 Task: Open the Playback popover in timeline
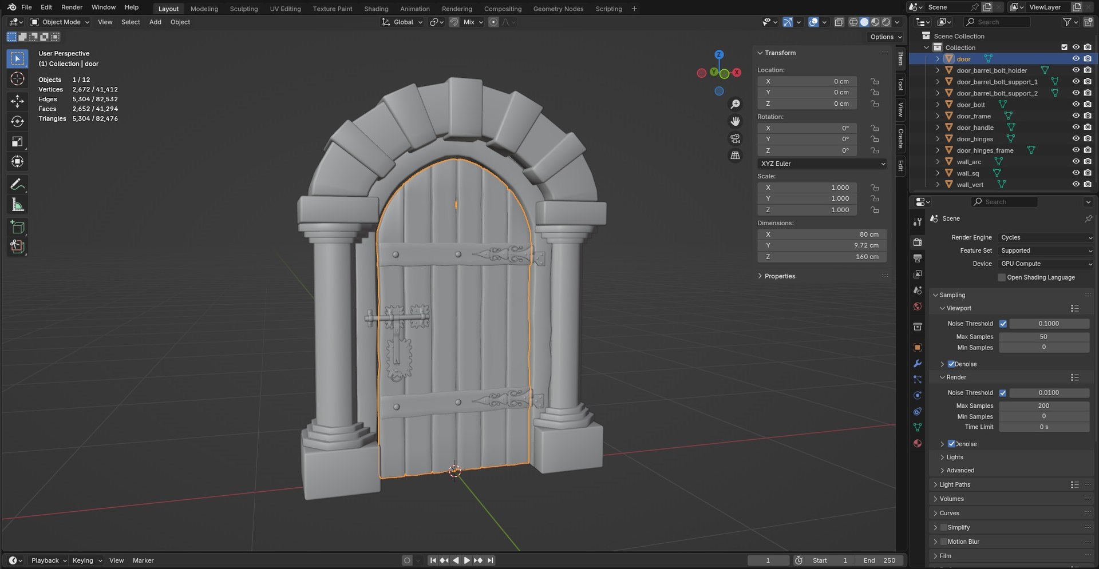(x=49, y=560)
